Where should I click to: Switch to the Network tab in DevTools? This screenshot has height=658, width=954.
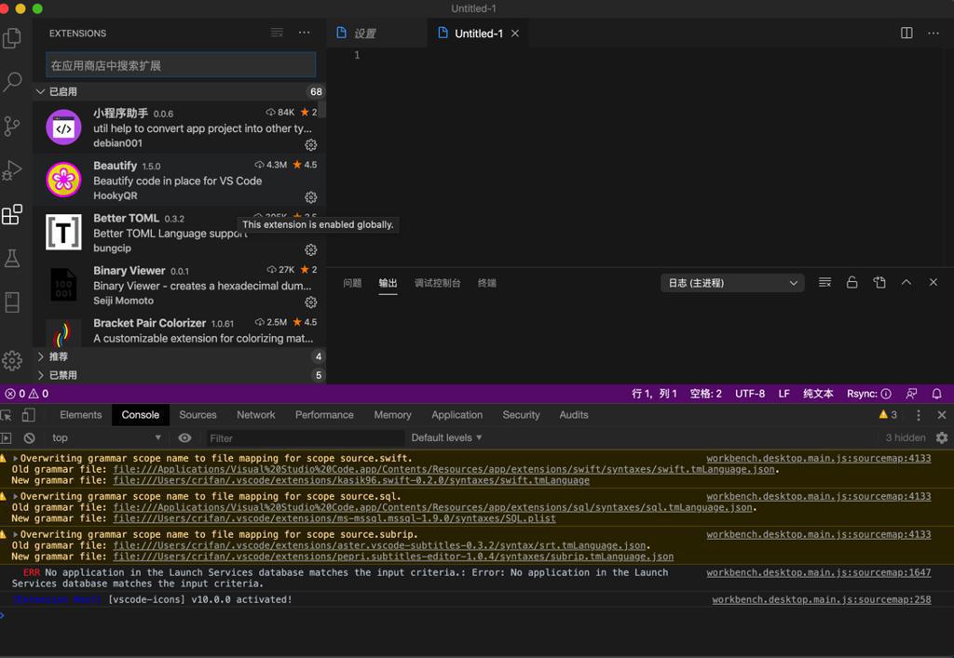click(x=255, y=415)
